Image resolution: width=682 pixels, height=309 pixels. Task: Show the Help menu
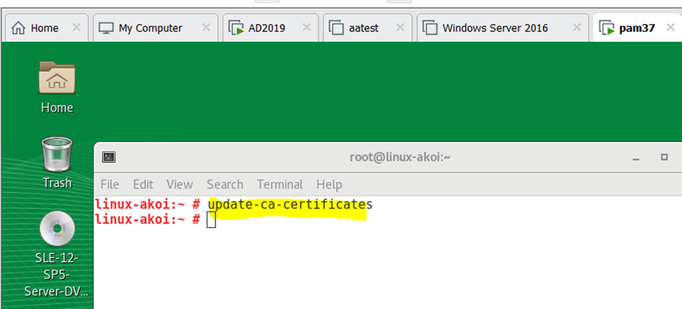[329, 185]
